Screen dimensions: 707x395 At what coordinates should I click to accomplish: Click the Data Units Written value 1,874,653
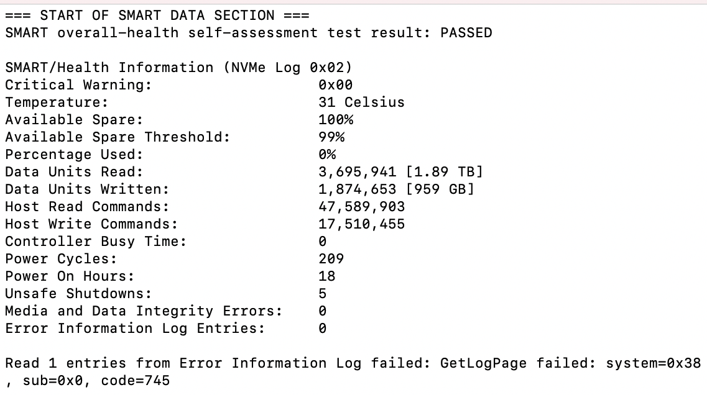(x=357, y=189)
